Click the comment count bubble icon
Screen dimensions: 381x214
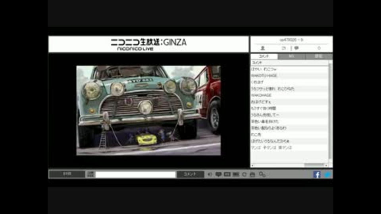click(296, 48)
